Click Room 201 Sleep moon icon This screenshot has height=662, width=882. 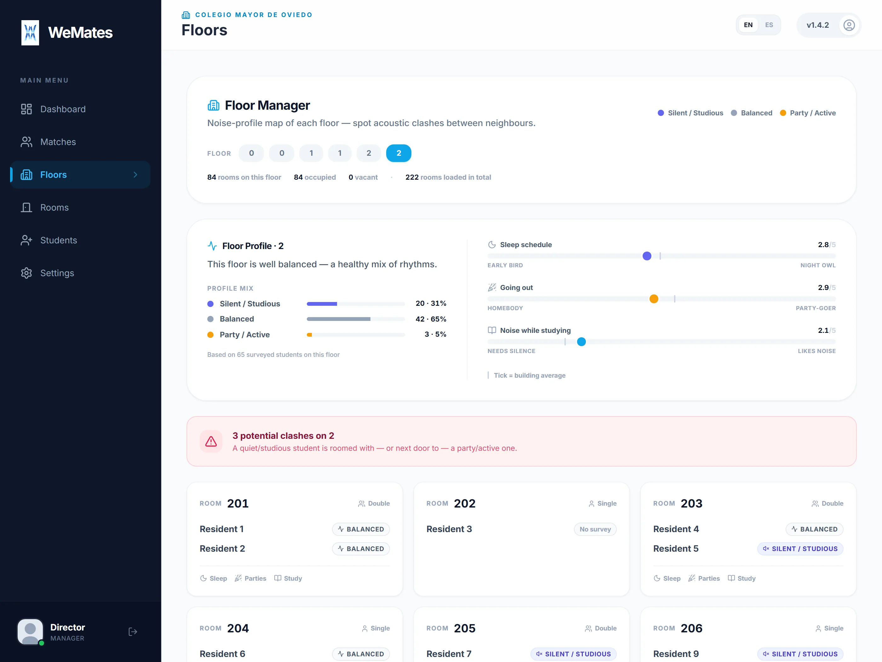tap(203, 578)
